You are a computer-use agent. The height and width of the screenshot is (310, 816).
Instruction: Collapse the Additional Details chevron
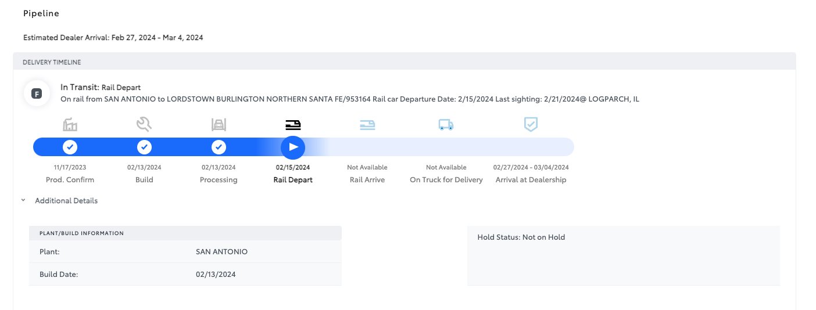coord(23,200)
